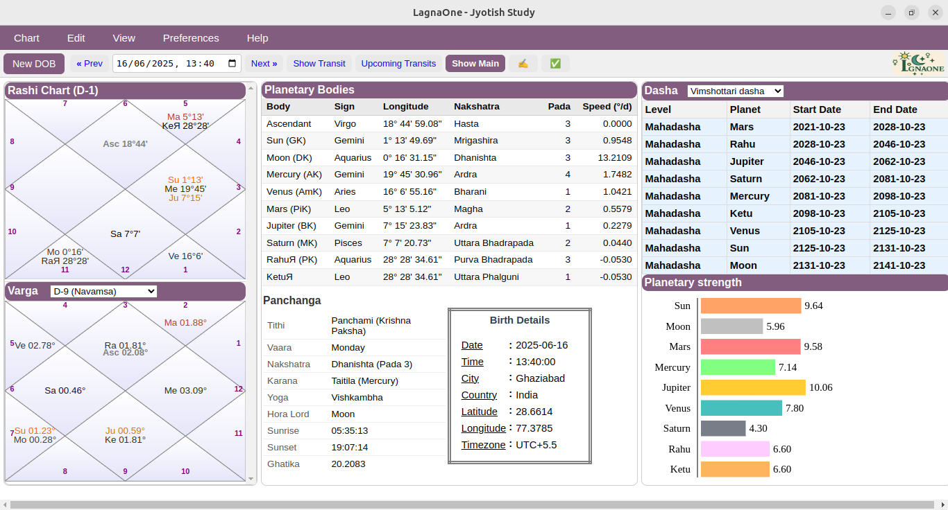The image size is (948, 510).
Task: Click the Mars red strength bar
Action: click(x=751, y=346)
